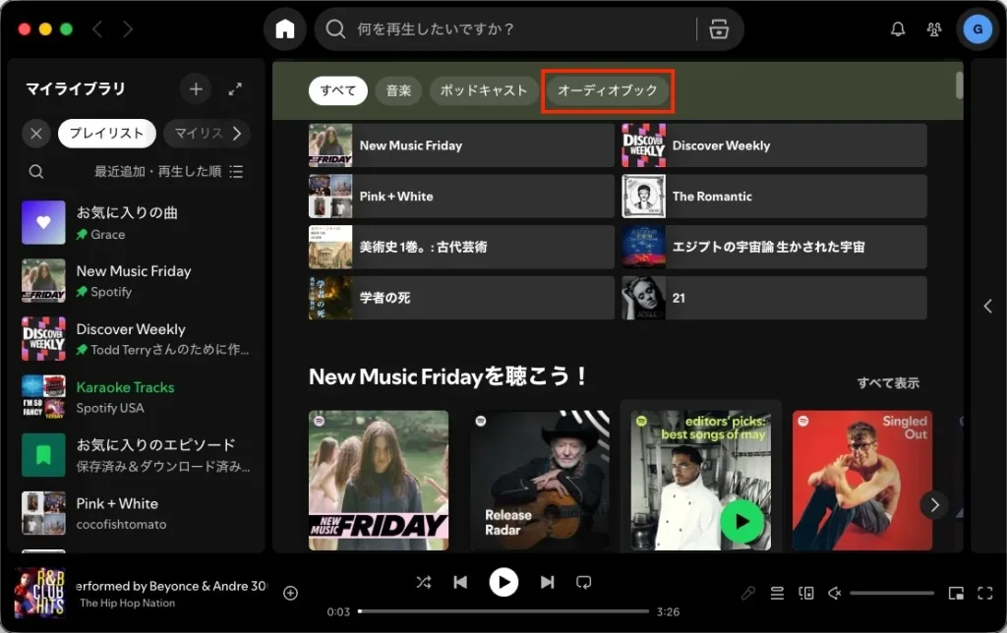
Task: Create a playlist with the plus icon
Action: [x=196, y=88]
